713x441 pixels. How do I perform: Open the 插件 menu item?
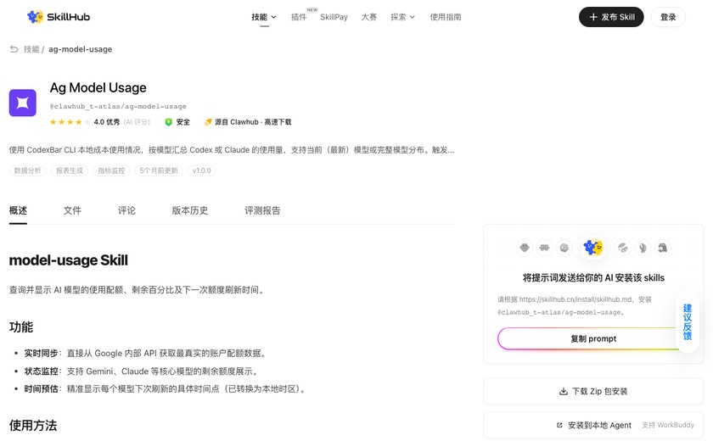[299, 17]
